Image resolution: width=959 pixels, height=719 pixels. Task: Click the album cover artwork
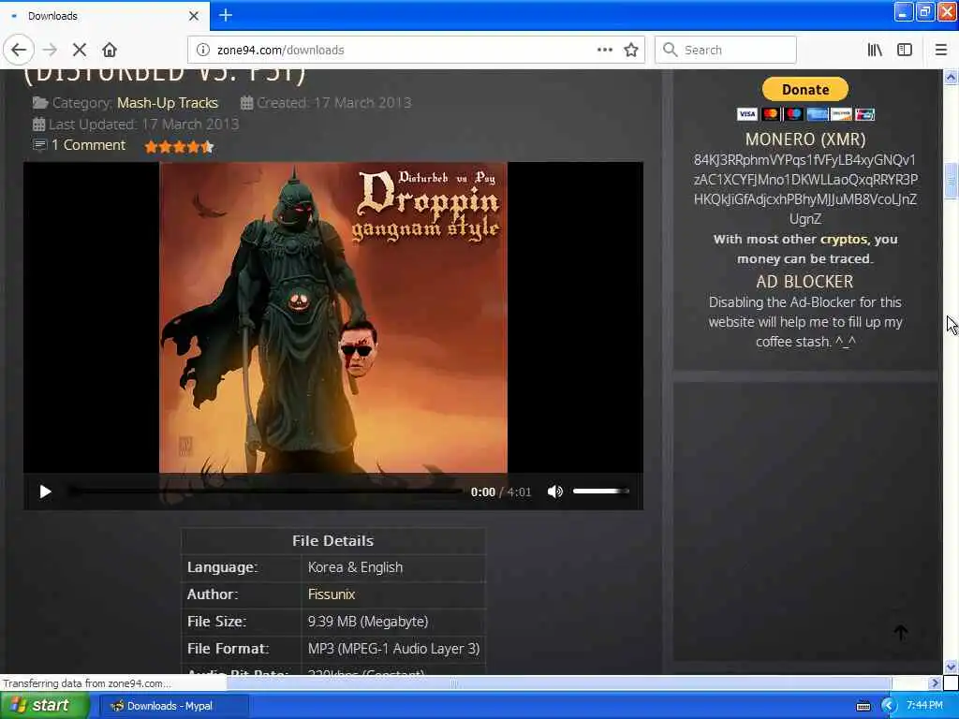click(x=333, y=317)
